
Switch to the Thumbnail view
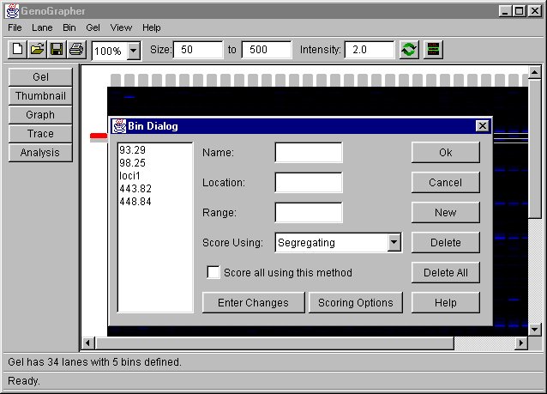(x=40, y=96)
